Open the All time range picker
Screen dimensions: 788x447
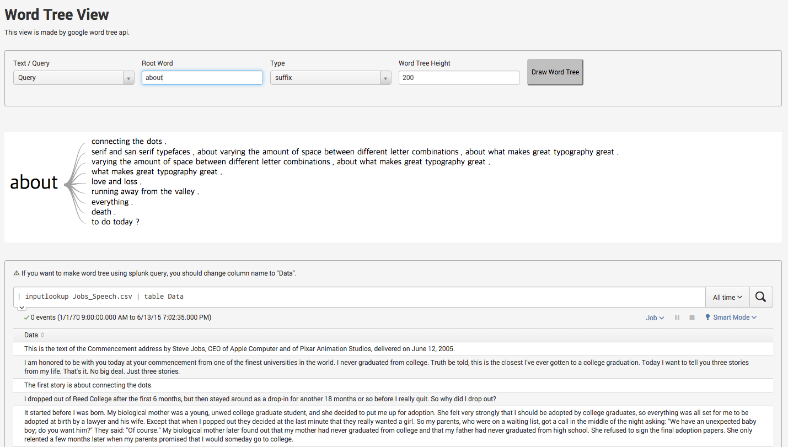727,297
